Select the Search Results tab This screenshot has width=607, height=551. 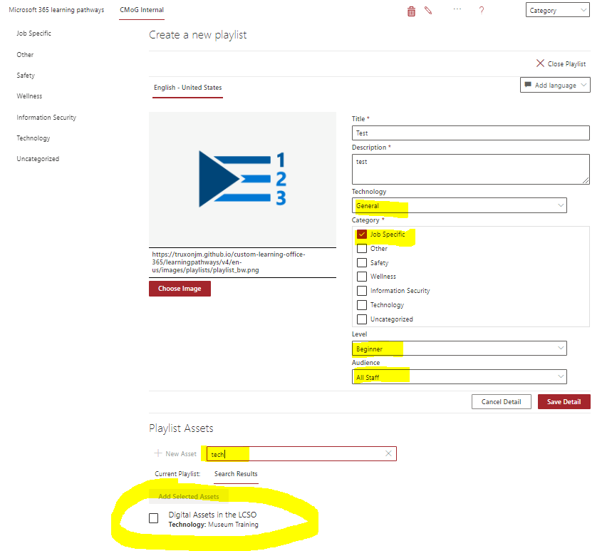tap(236, 474)
